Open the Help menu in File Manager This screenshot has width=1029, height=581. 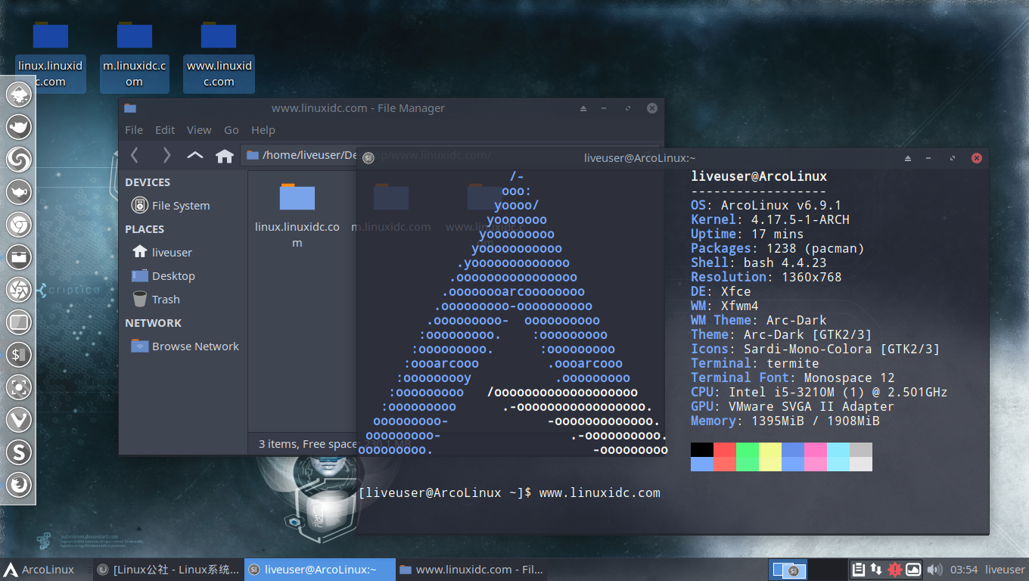pos(263,130)
